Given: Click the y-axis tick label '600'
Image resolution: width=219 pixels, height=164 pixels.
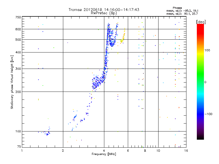Looking at the screenshot, I should click(x=18, y=29).
